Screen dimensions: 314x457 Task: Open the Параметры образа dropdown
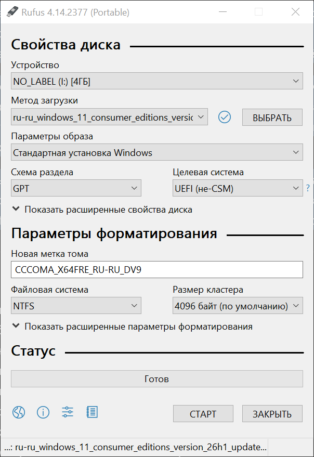click(x=157, y=152)
